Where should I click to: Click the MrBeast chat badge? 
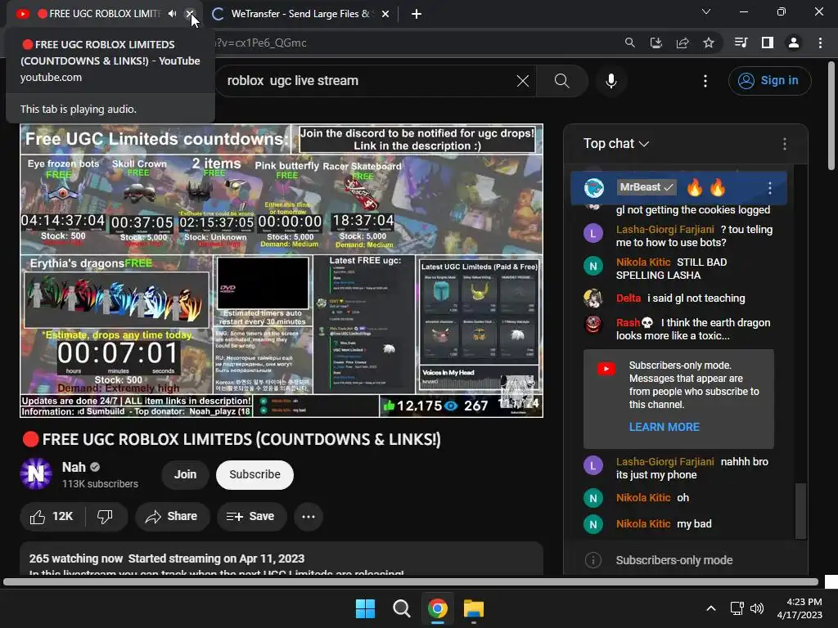coord(647,187)
